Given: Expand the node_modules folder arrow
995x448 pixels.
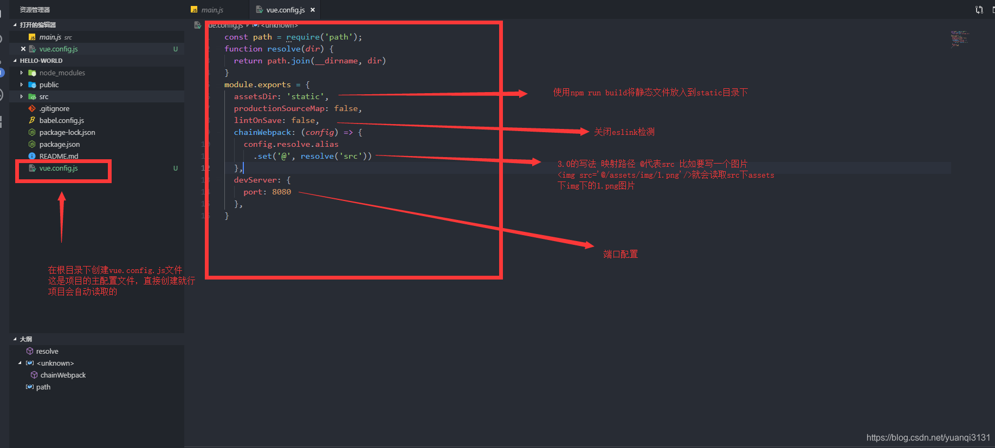Looking at the screenshot, I should click(22, 73).
